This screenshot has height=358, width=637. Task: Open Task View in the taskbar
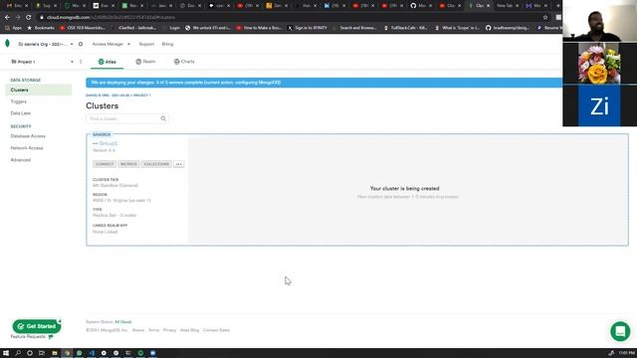point(42,353)
